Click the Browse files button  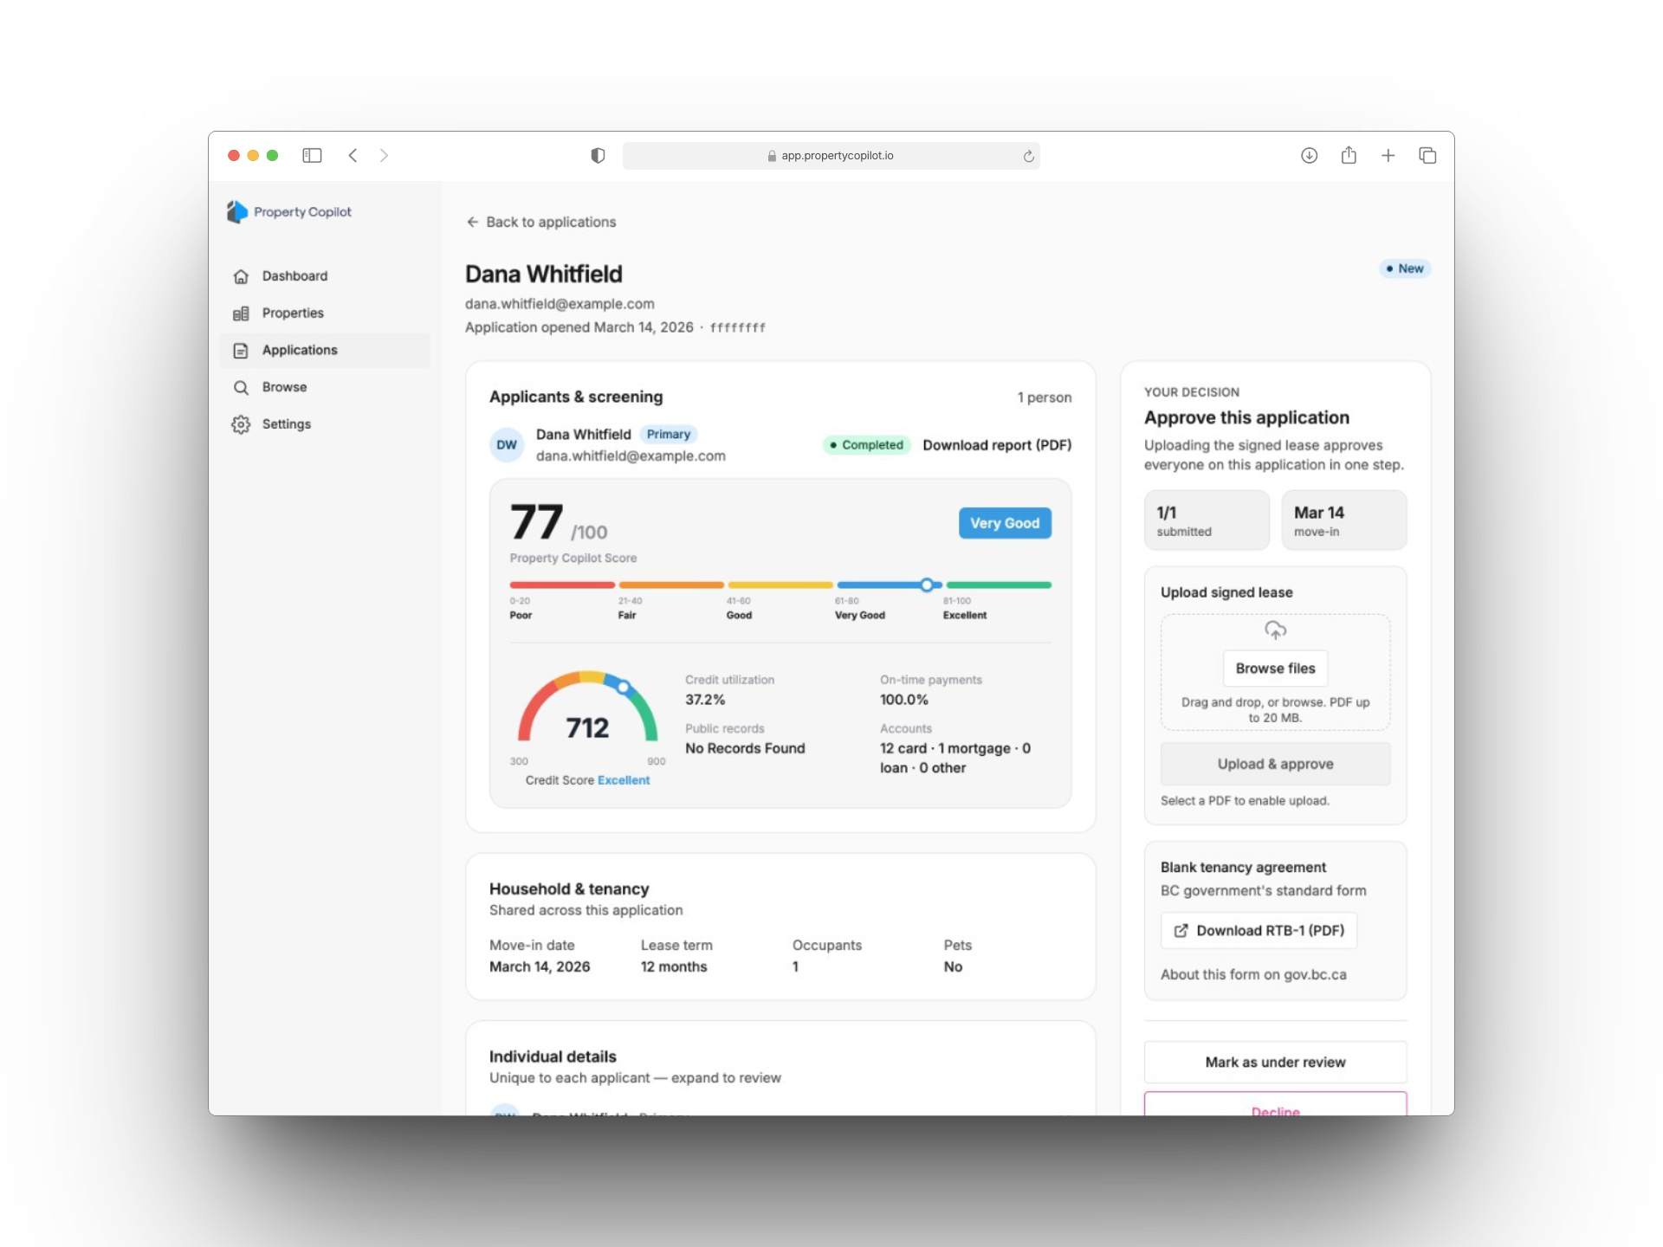[x=1275, y=669]
